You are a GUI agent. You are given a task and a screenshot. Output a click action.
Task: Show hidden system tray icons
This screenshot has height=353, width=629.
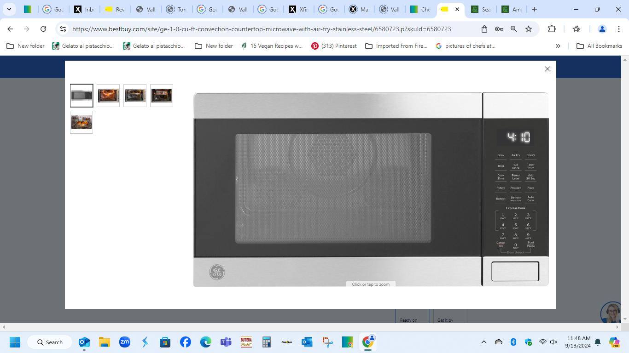click(483, 342)
